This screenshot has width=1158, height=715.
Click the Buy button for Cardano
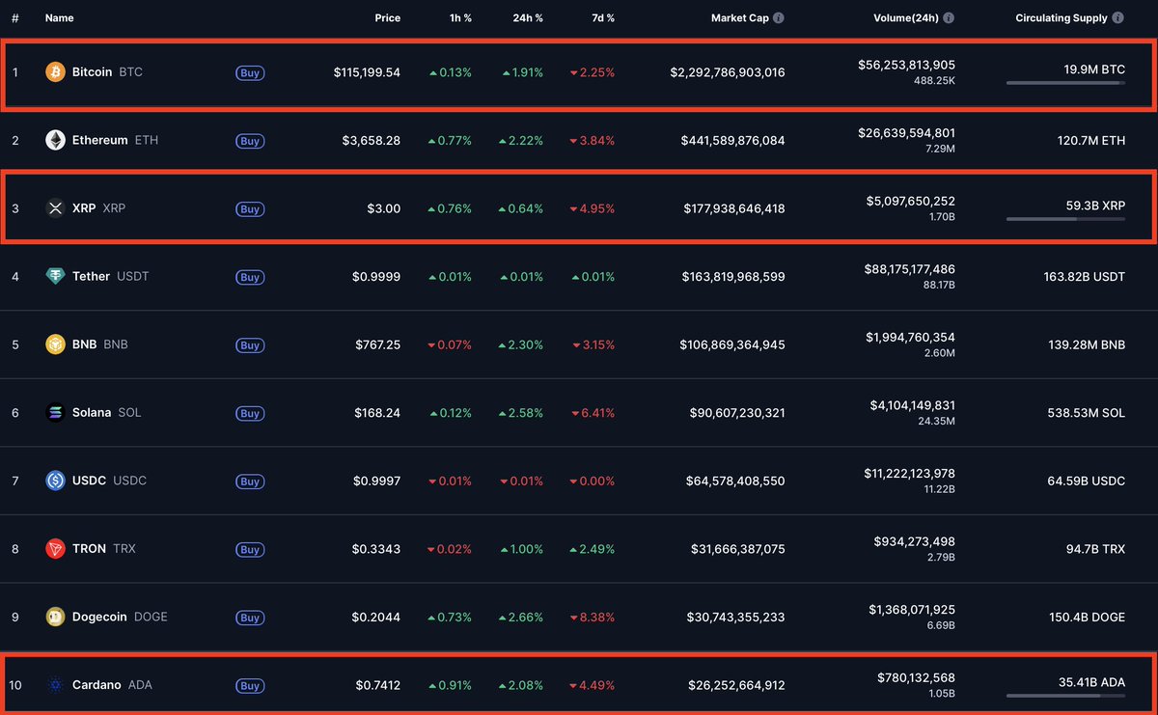pyautogui.click(x=250, y=686)
